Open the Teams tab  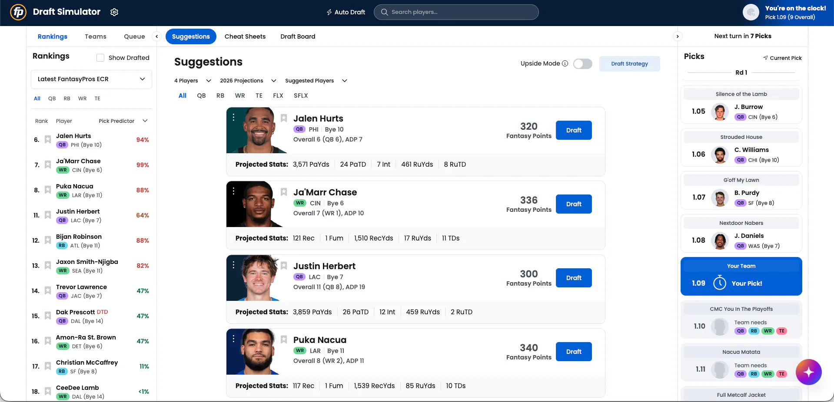[96, 36]
